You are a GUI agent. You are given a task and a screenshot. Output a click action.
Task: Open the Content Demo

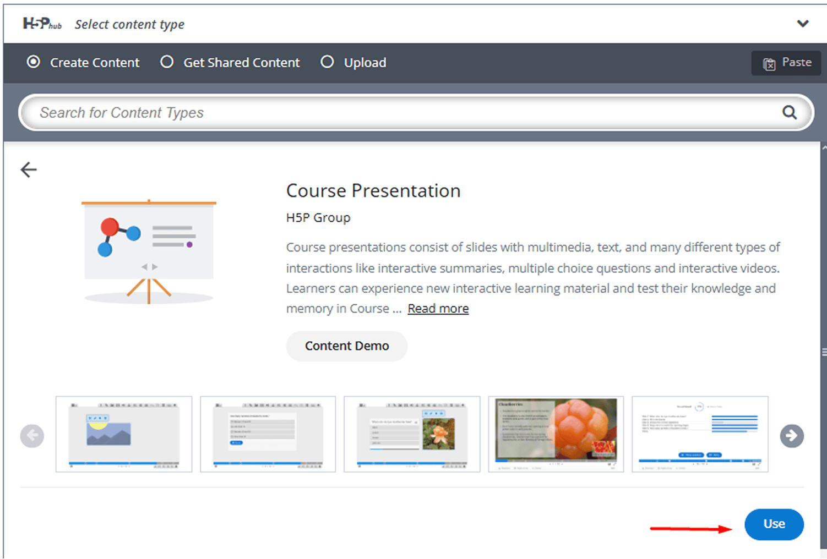(346, 346)
